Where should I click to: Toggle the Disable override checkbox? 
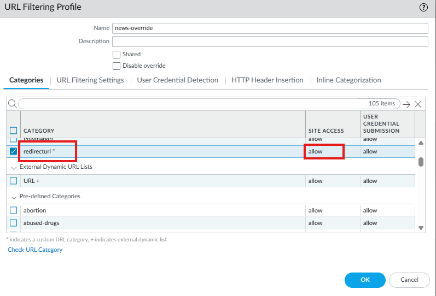[117, 66]
